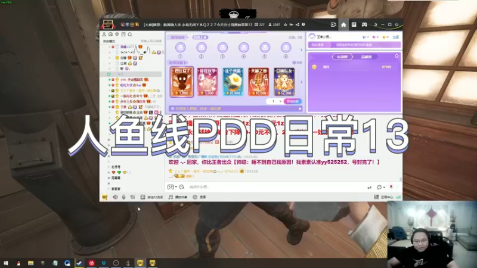Favorite the channel with star icon
This screenshot has width=477, height=268.
[286, 24]
